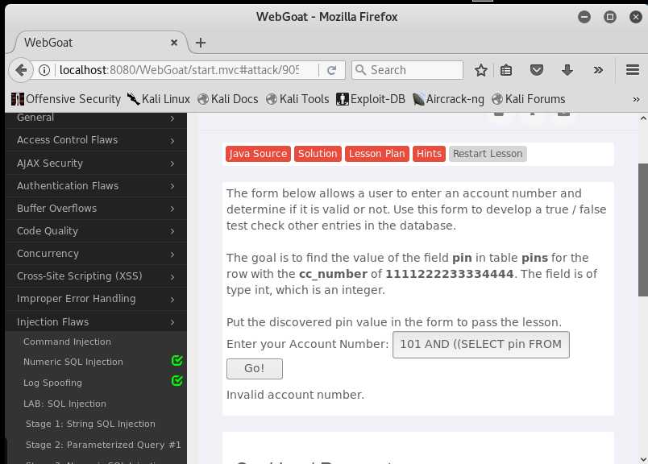
Task: Show the Solution button
Action: pyautogui.click(x=318, y=154)
